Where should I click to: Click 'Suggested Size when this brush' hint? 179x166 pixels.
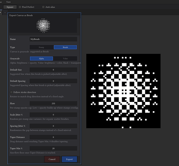pyautogui.click(x=38, y=74)
